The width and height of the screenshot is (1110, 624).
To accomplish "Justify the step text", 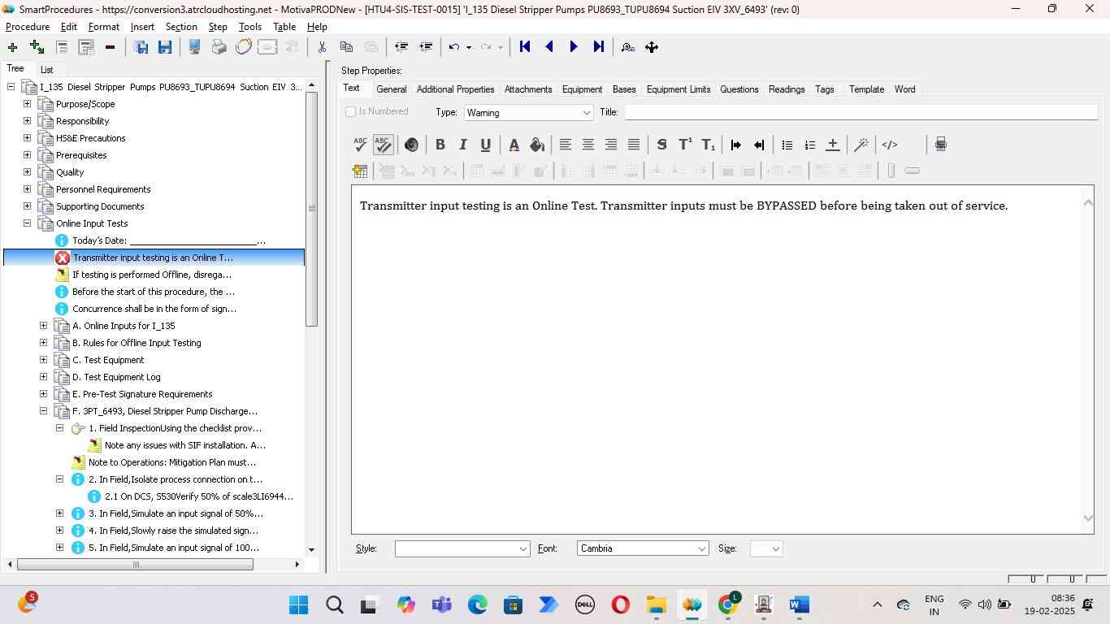I will (x=633, y=145).
